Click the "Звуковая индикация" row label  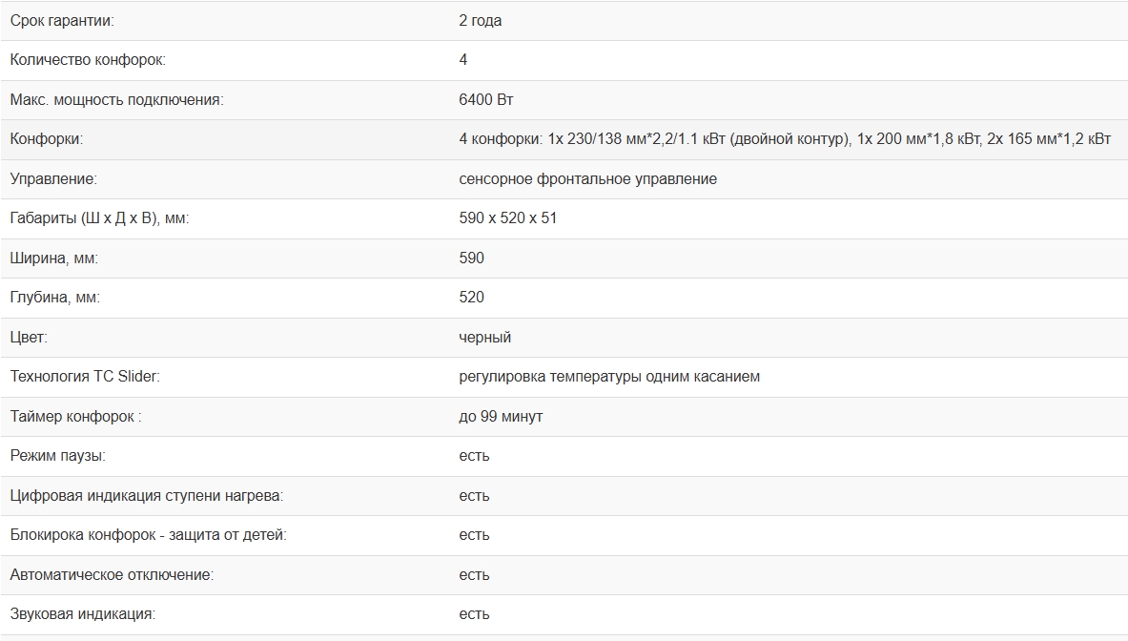pos(82,614)
